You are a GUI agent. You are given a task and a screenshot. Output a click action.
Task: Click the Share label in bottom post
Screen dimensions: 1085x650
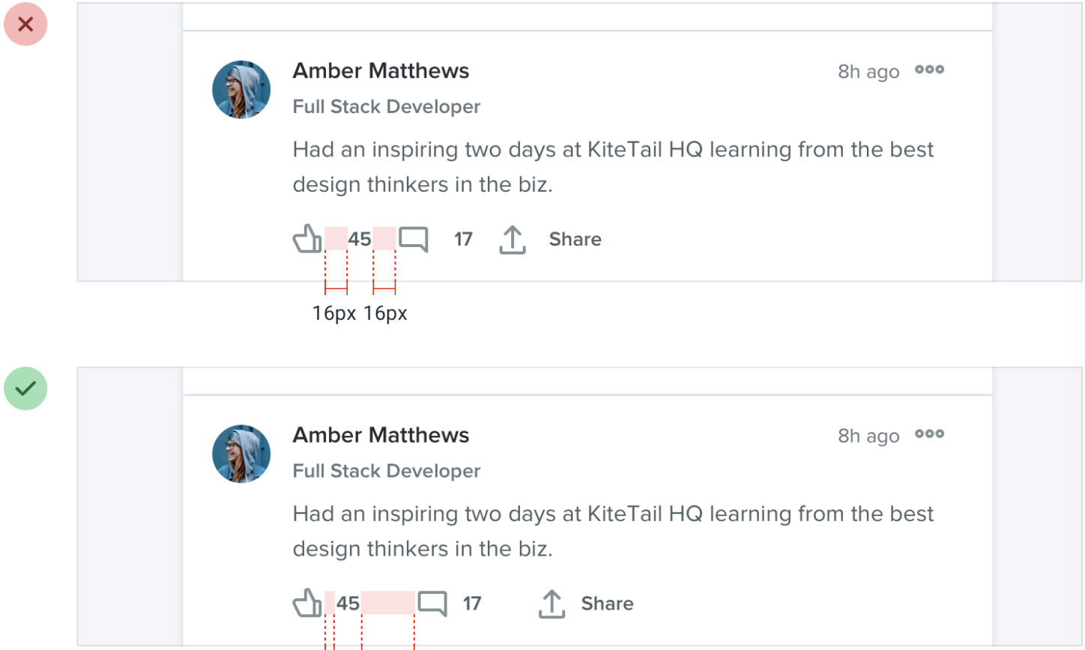tap(607, 604)
